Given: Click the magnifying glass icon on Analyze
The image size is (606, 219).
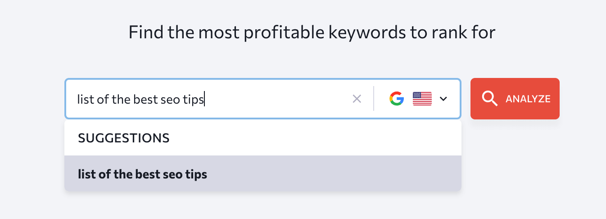Looking at the screenshot, I should click(x=489, y=99).
